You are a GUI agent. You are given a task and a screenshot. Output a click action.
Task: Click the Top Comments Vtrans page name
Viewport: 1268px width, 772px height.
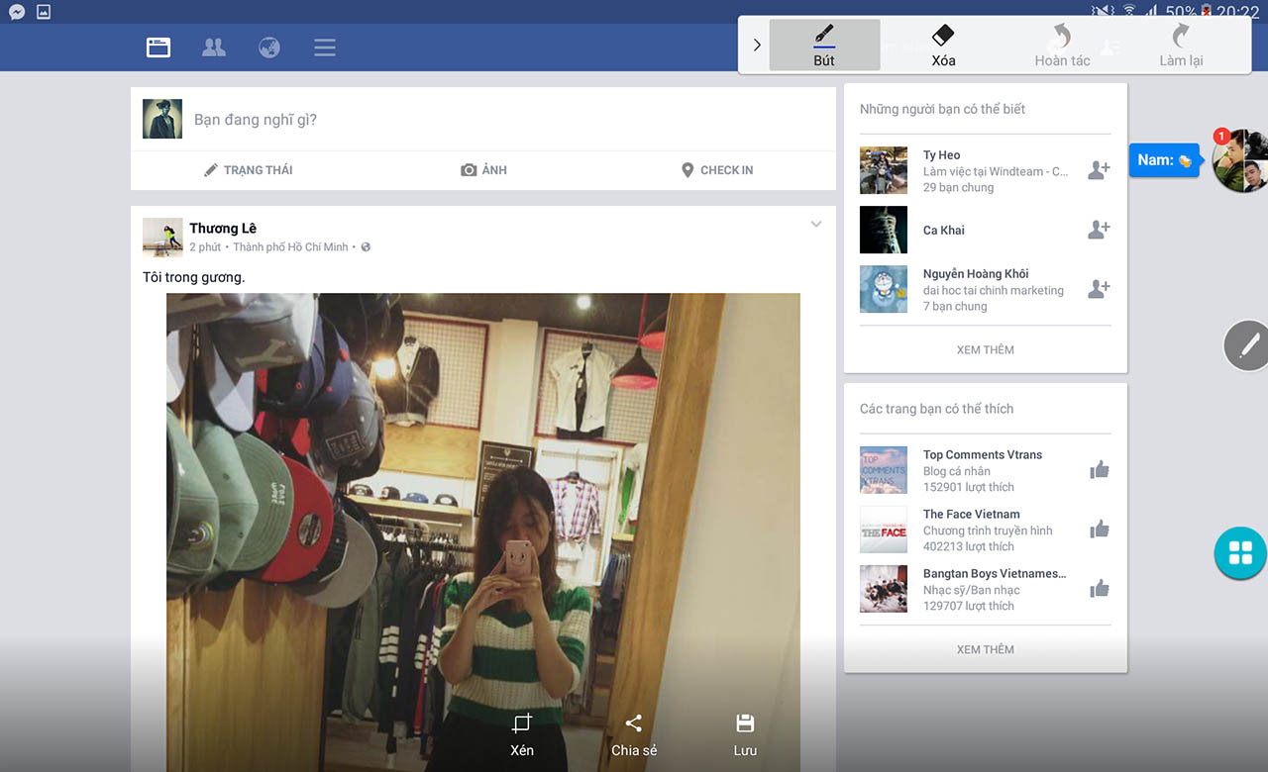point(983,455)
